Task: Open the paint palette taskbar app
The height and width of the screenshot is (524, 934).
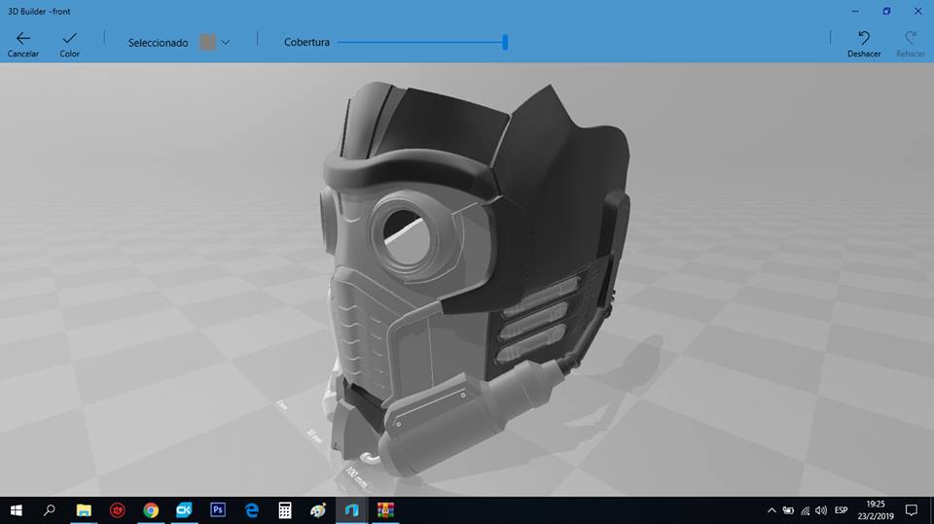Action: click(318, 510)
